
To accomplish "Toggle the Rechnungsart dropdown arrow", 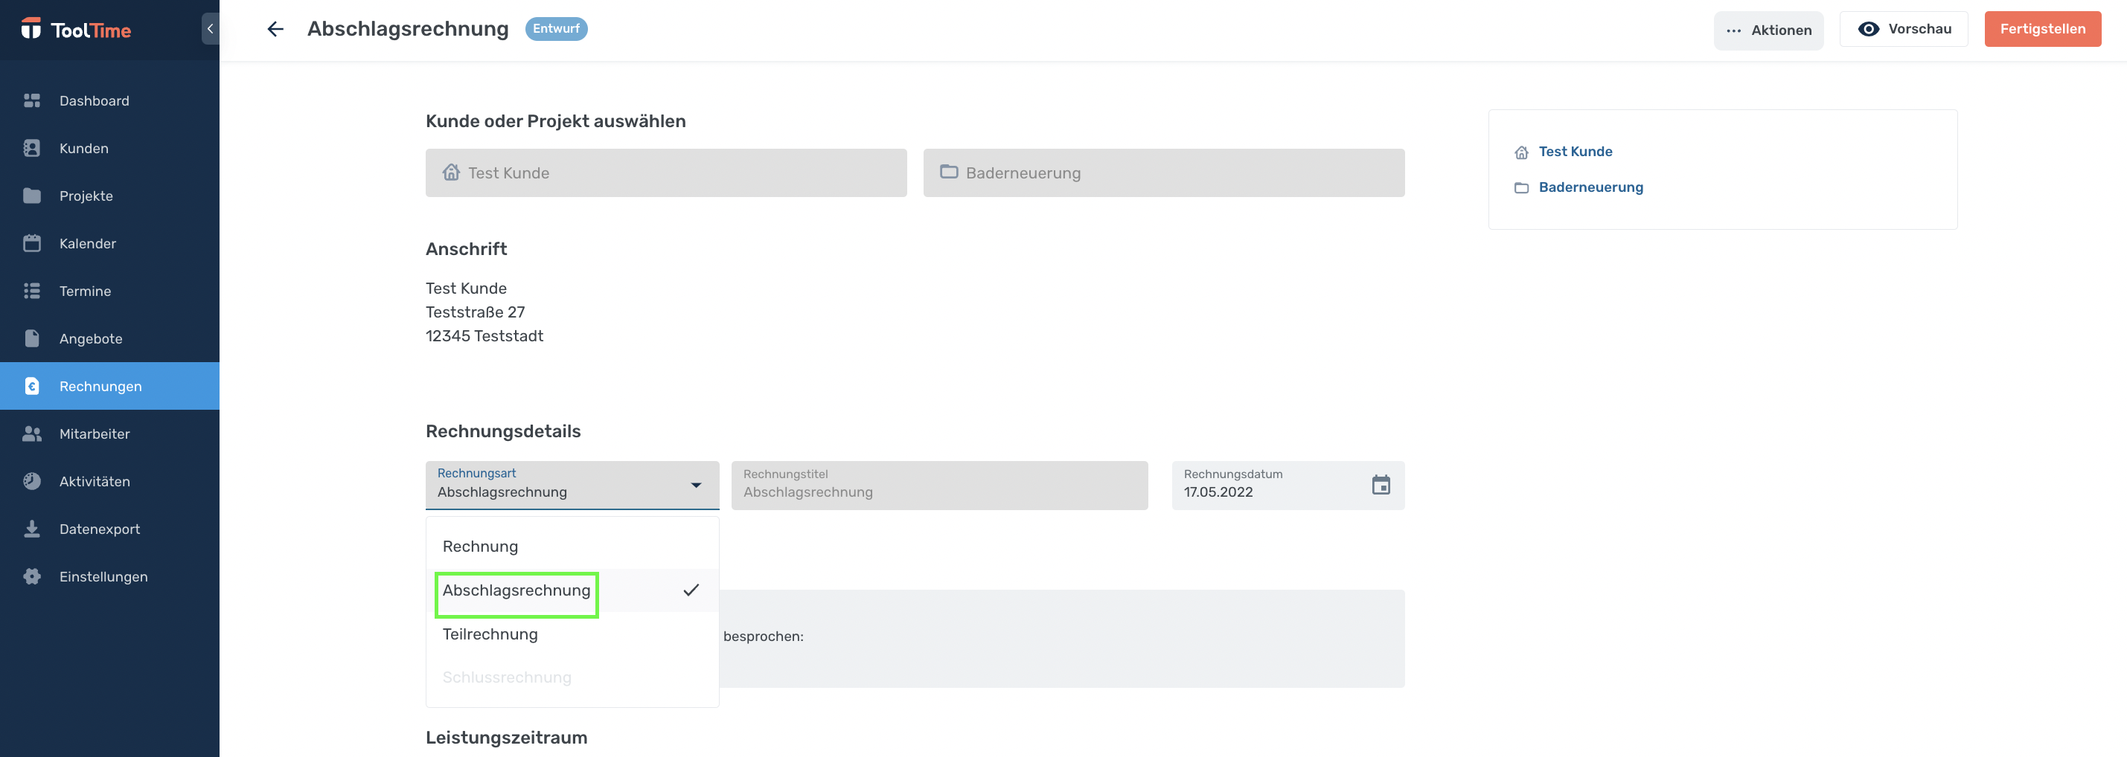I will click(x=696, y=485).
